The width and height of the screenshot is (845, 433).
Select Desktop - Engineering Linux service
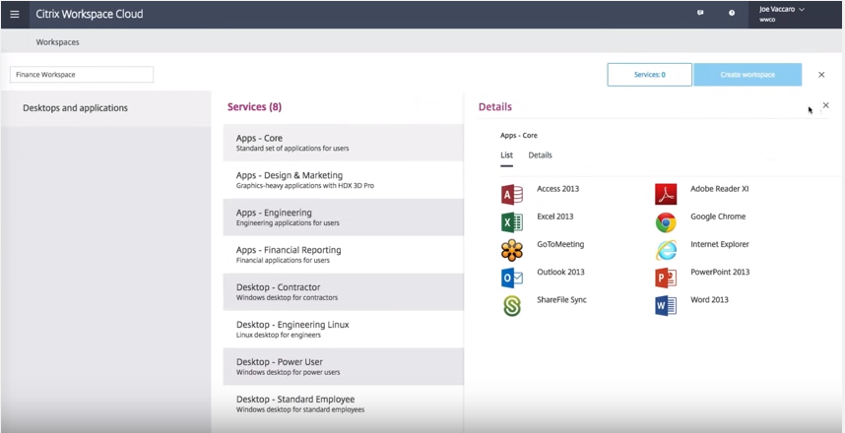tap(344, 329)
